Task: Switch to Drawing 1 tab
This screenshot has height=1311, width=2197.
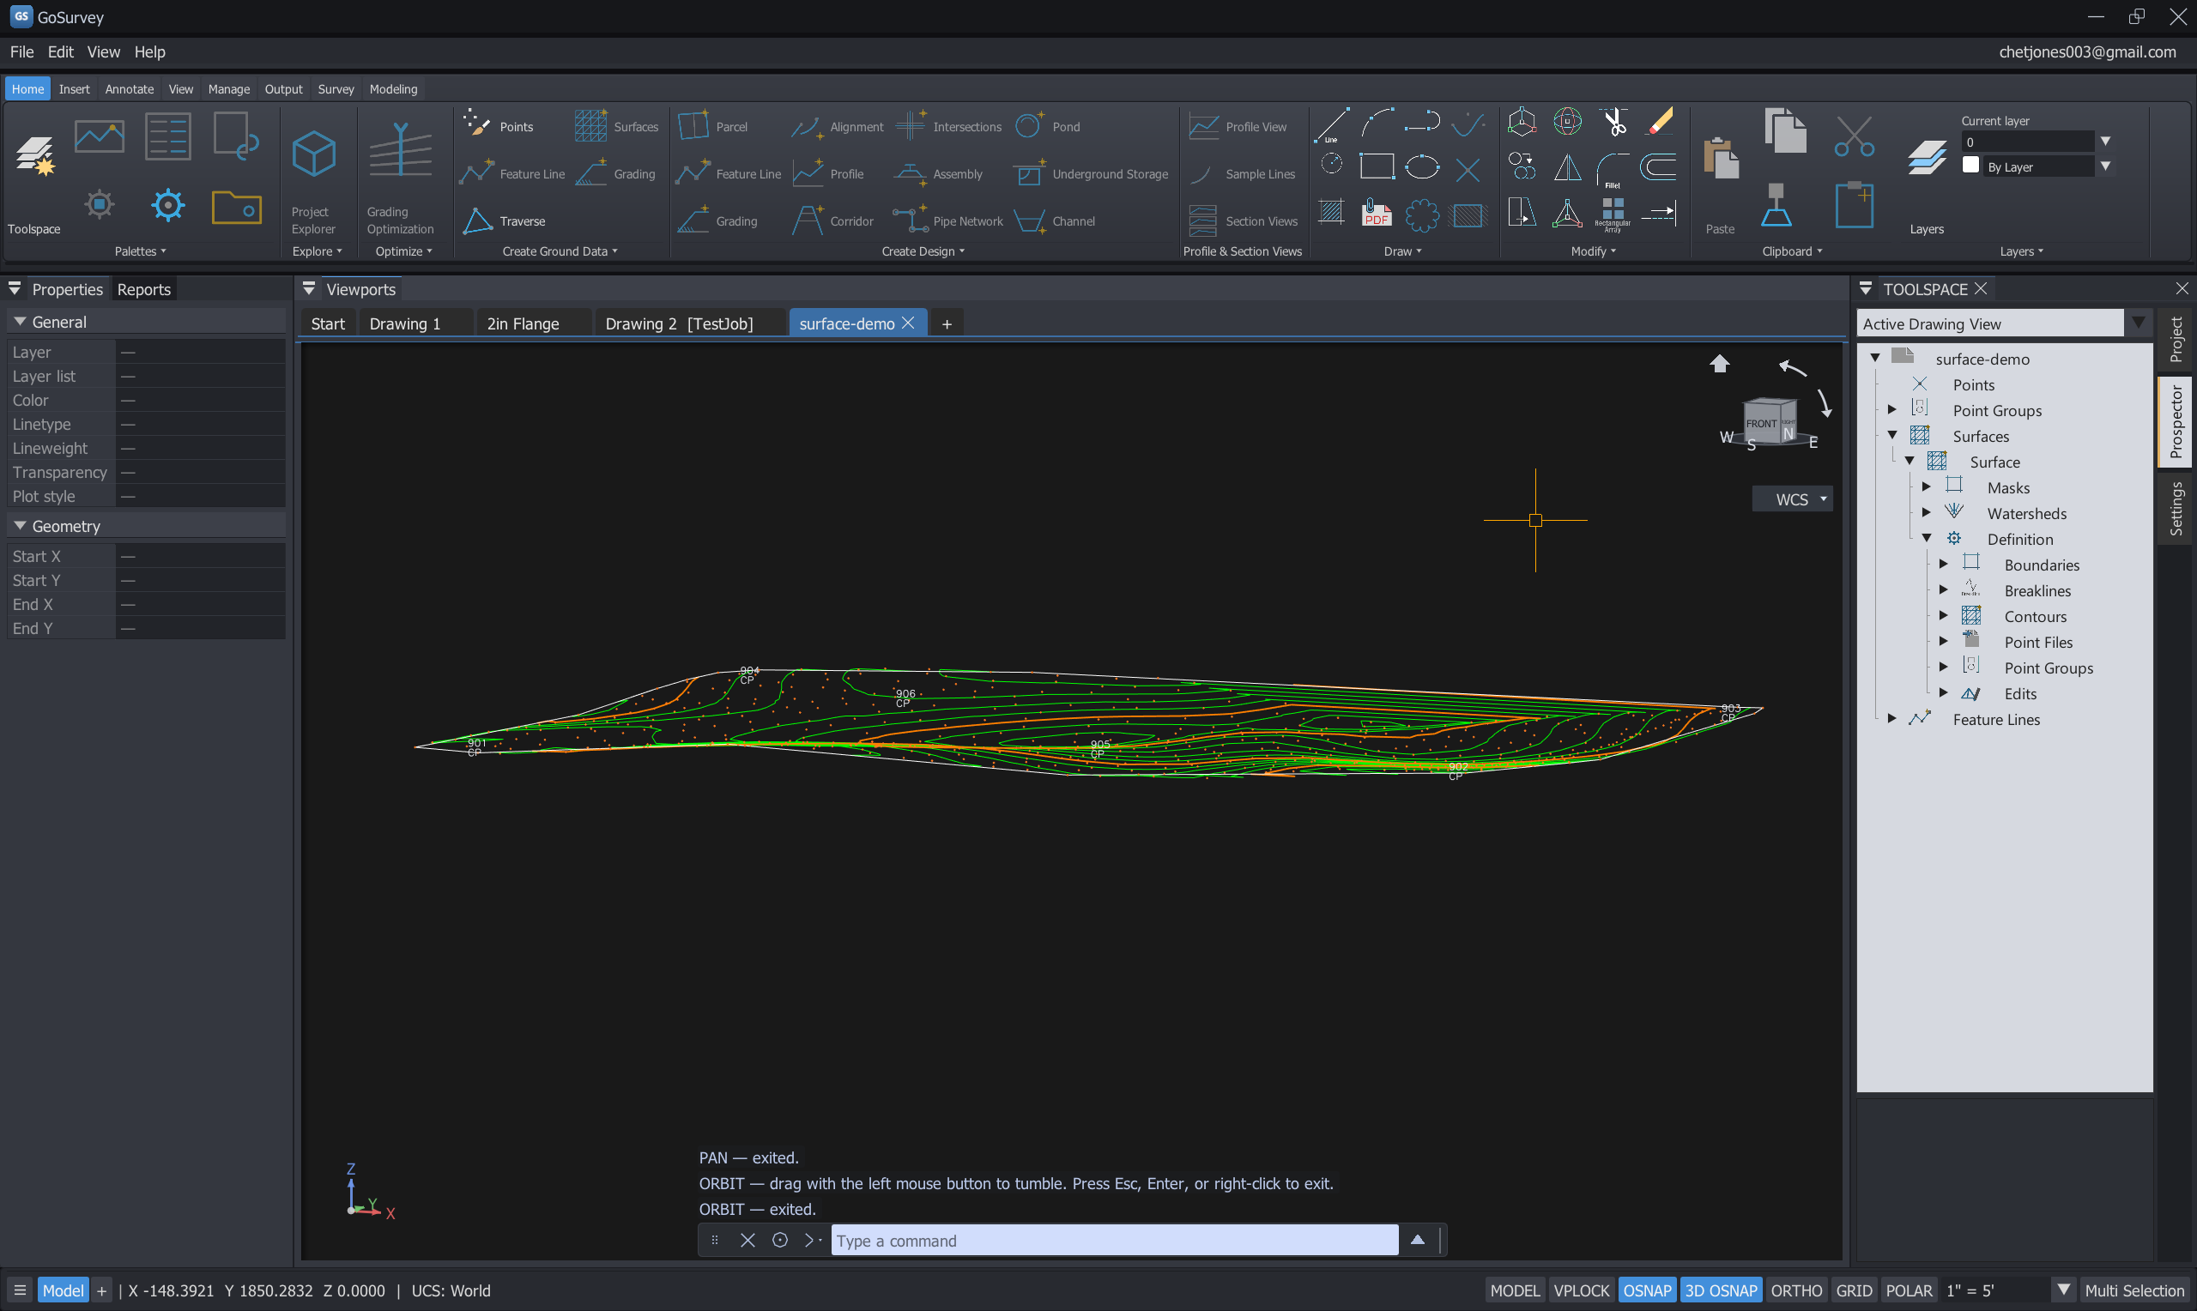Action: [404, 323]
